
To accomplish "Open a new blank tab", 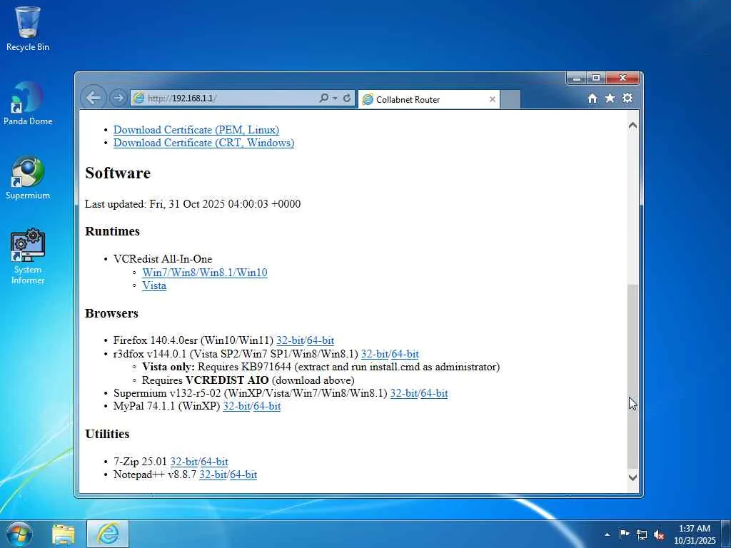I will [x=510, y=99].
